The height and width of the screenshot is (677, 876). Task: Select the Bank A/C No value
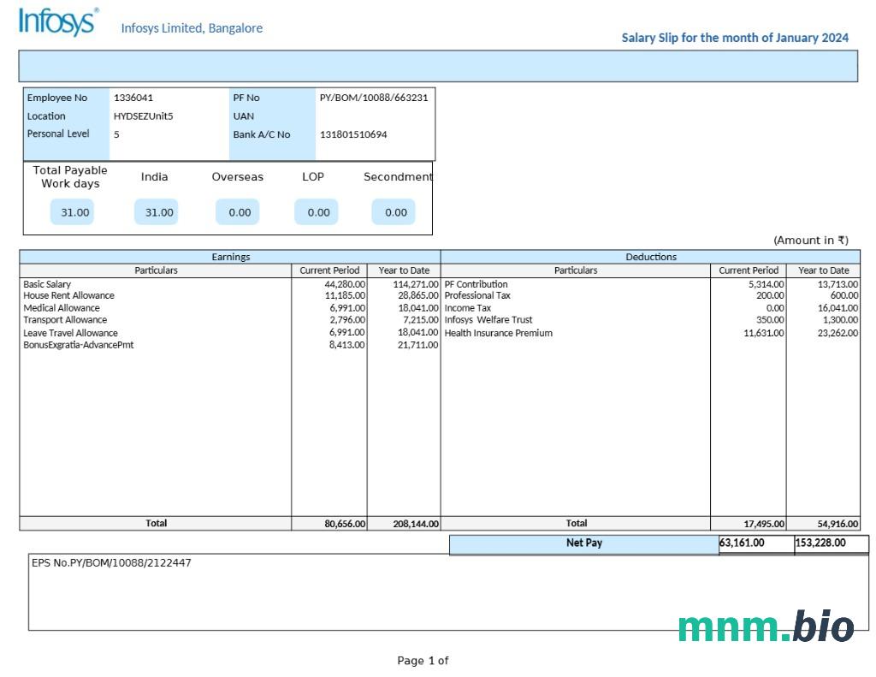[353, 134]
